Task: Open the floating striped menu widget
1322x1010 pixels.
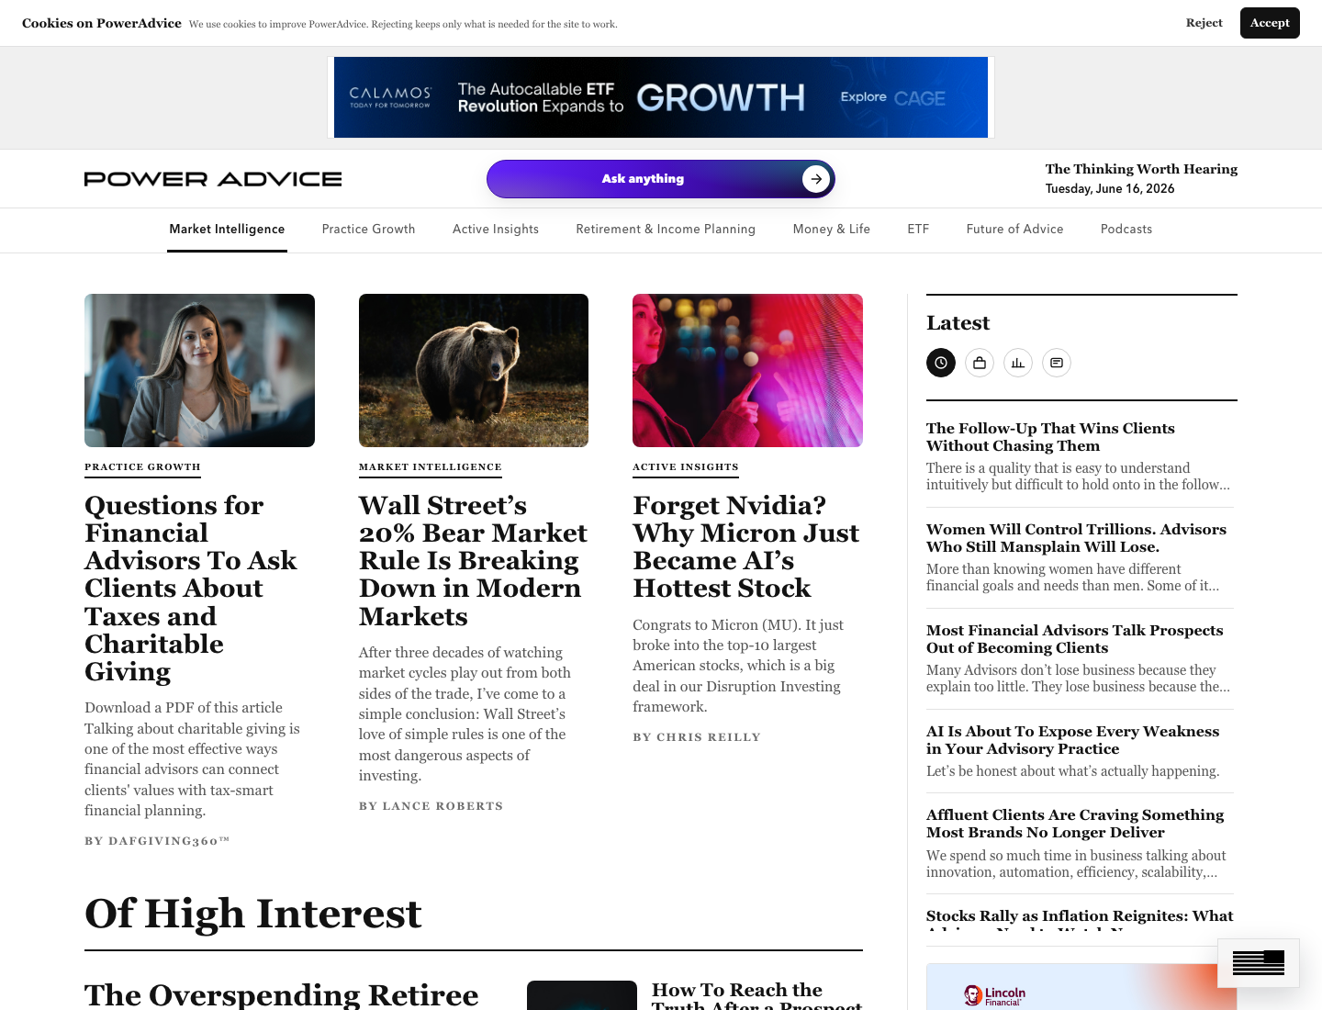Action: pos(1259,962)
